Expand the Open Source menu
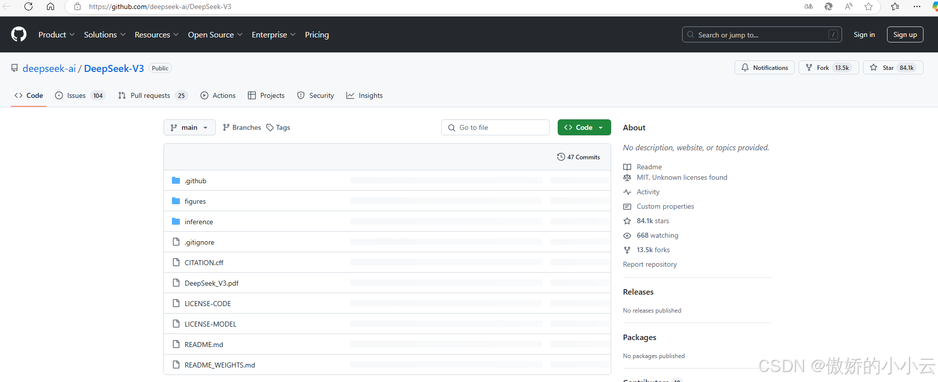This screenshot has height=382, width=938. click(215, 34)
